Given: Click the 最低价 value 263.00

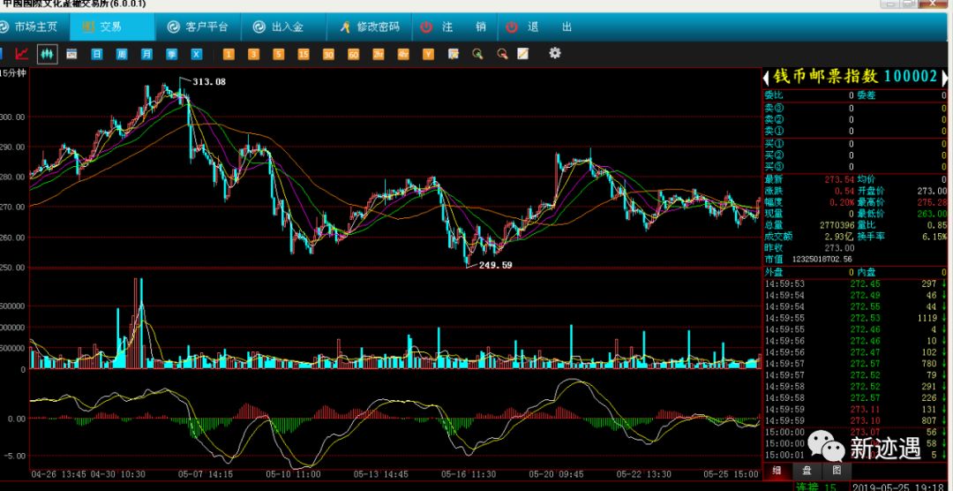Looking at the screenshot, I should 932,214.
